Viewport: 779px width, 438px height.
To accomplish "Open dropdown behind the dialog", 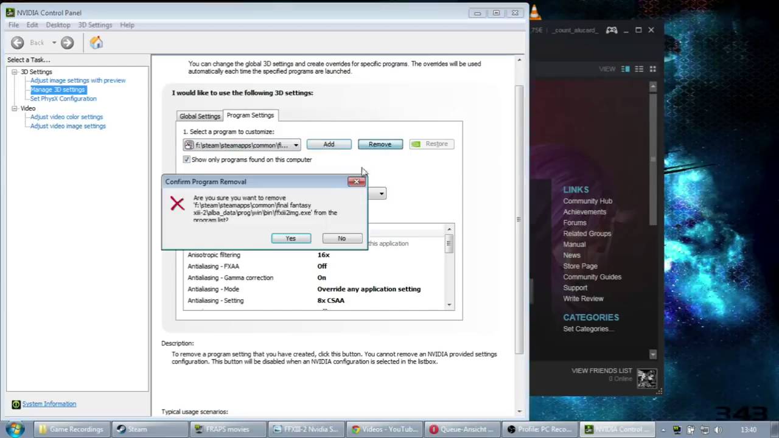I will (381, 193).
